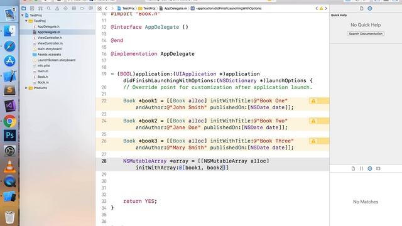This screenshot has width=402, height=226.
Task: Show the Project navigator folder icon
Action: click(x=24, y=8)
